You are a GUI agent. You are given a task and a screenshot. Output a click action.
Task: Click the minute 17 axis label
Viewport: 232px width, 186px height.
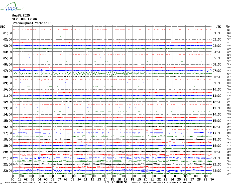pyautogui.click(x=126, y=179)
